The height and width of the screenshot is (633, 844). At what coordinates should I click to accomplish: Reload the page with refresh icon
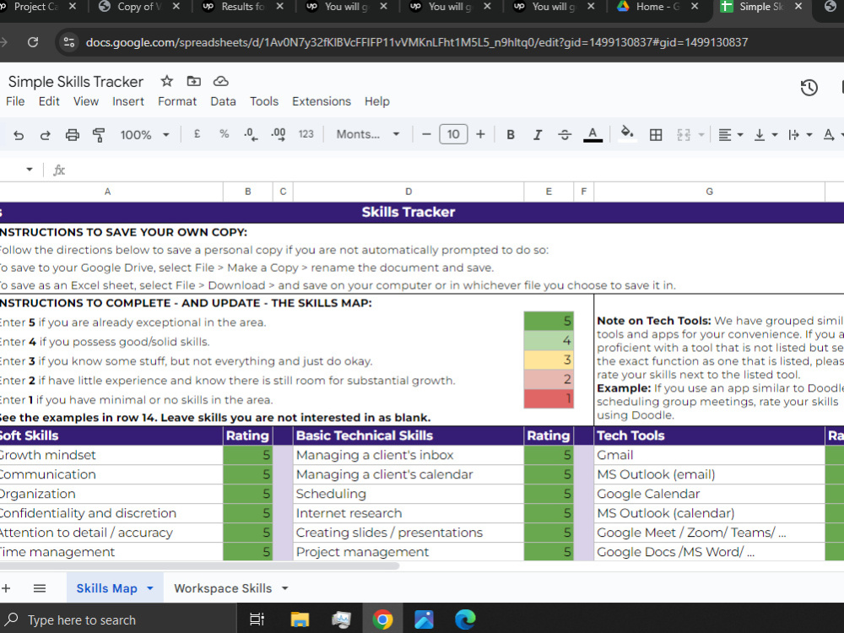[x=33, y=42]
